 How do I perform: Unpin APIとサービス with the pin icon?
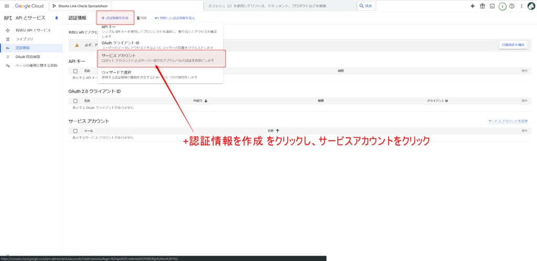[x=57, y=18]
